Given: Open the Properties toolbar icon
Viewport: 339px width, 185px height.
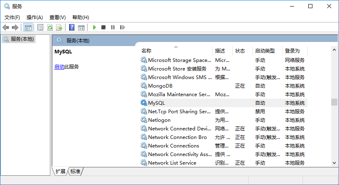Looking at the screenshot, I should (40, 27).
